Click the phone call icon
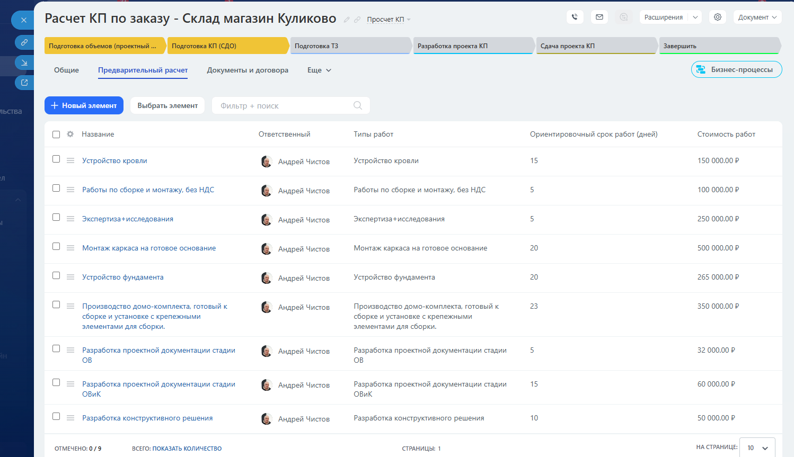Viewport: 794px width, 457px height. 575,17
